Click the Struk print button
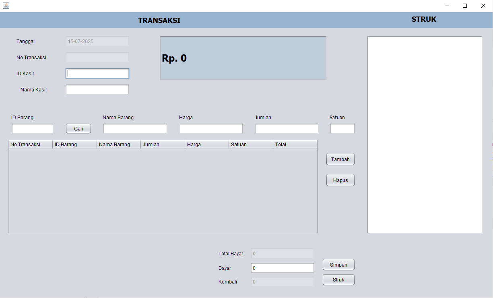This screenshot has width=493, height=298. (x=338, y=279)
